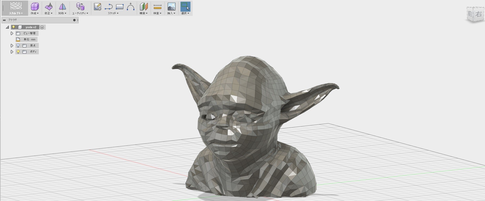This screenshot has width=485, height=201.
Task: Select the rectangle sketch tool
Action: (120, 7)
